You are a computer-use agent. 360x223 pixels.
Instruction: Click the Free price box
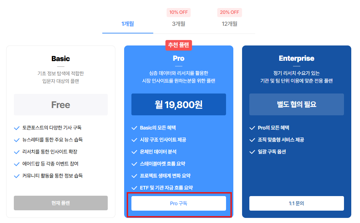(61, 105)
